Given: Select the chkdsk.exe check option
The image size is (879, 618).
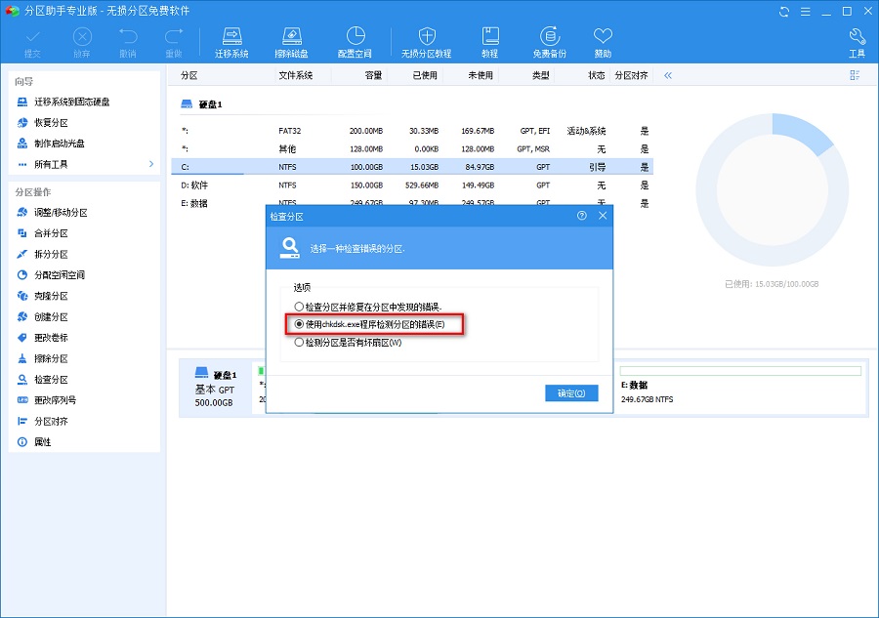Looking at the screenshot, I should pos(300,324).
